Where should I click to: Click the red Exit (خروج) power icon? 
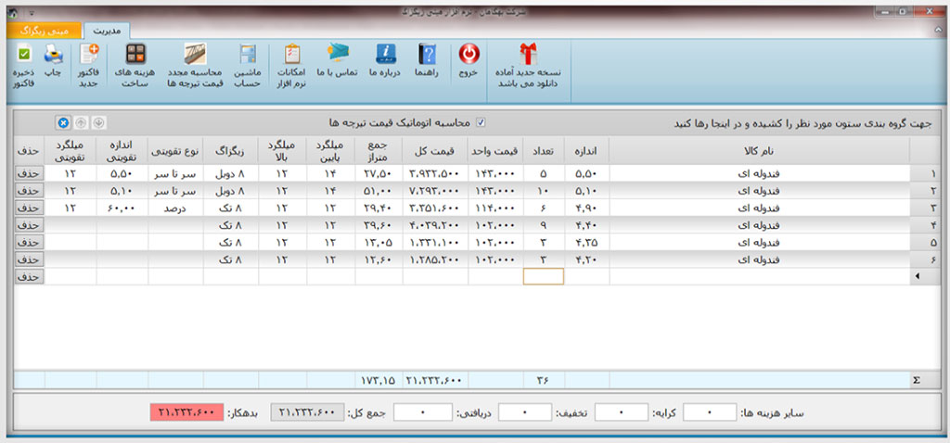pos(469,56)
